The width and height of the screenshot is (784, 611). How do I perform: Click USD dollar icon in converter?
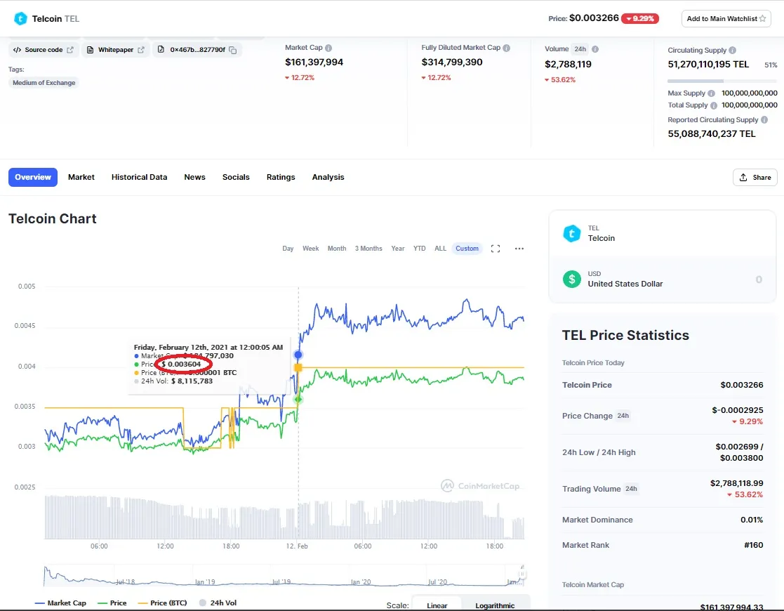click(x=572, y=280)
